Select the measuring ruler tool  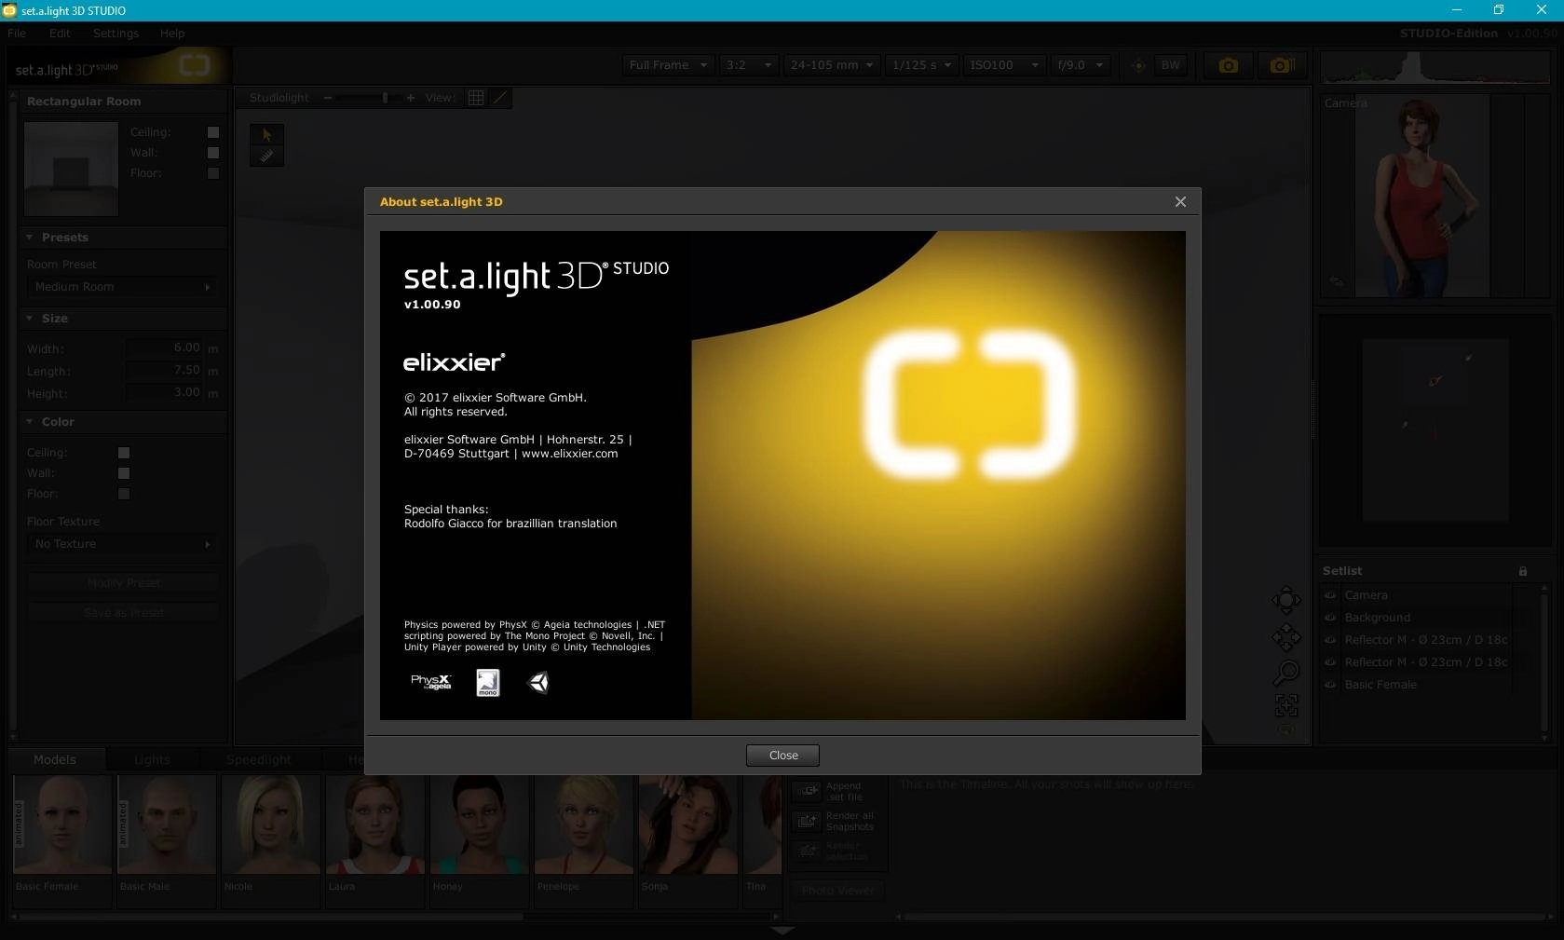[x=266, y=157]
